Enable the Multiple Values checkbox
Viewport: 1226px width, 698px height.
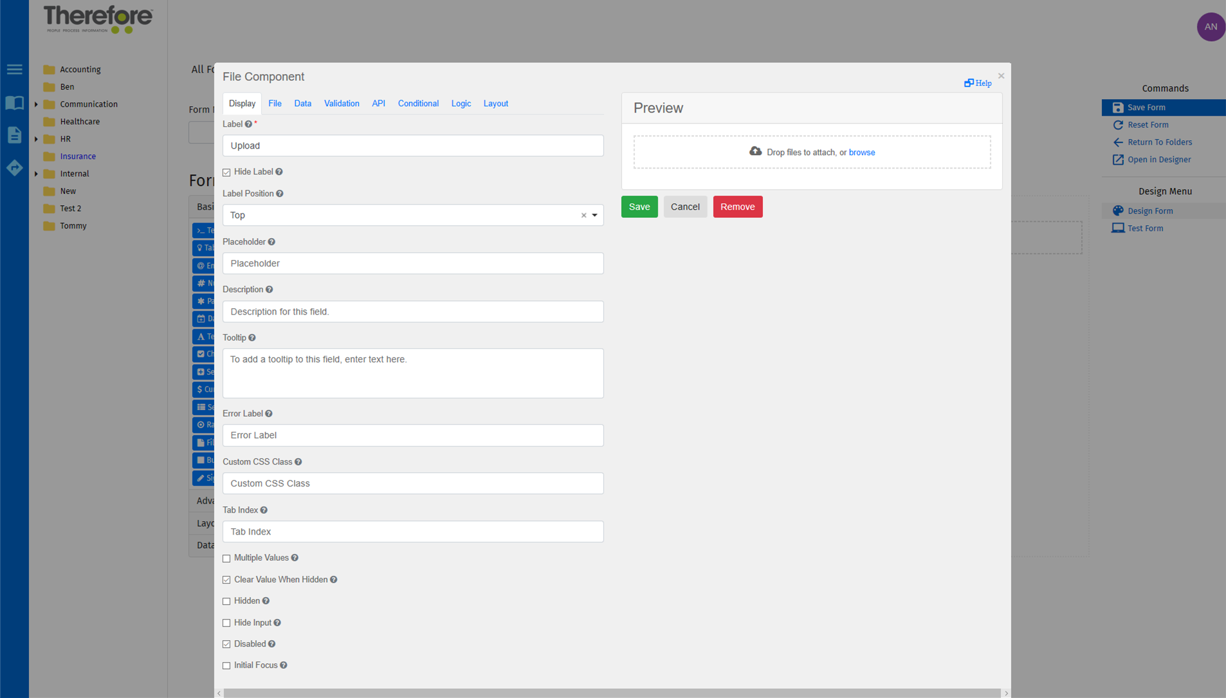pos(226,558)
